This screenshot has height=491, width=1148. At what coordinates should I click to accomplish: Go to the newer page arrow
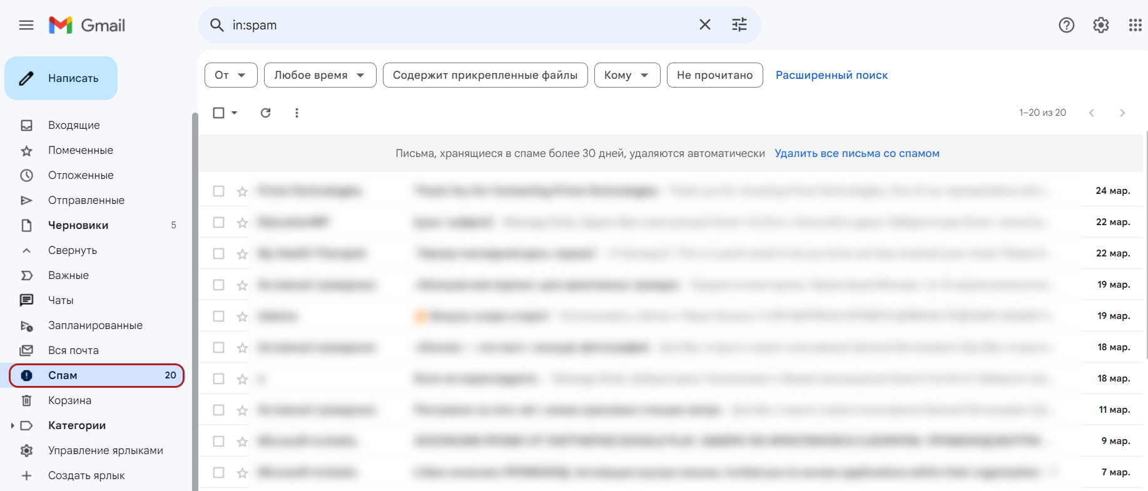coord(1092,113)
